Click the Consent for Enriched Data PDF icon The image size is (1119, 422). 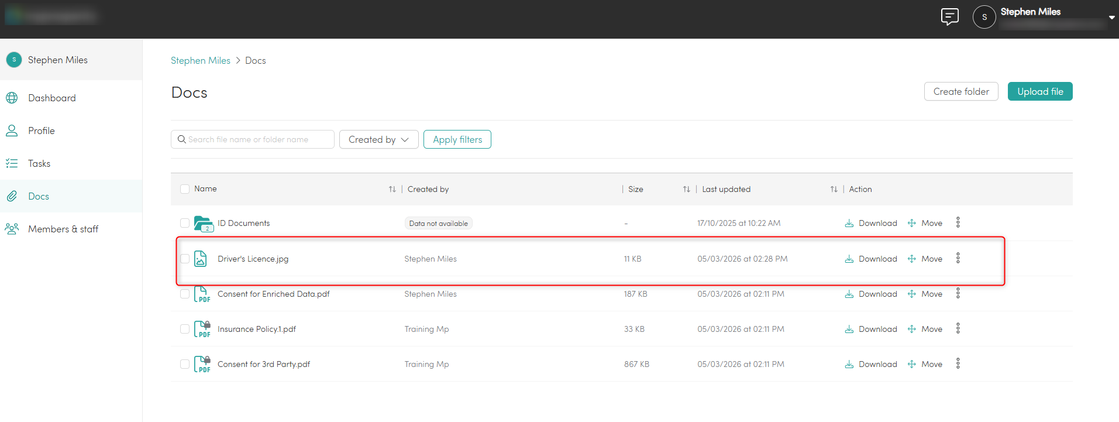tap(202, 294)
